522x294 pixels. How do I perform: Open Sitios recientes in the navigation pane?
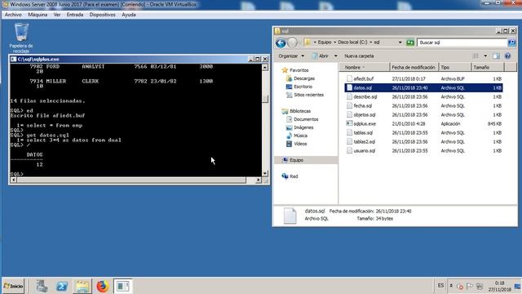(308, 95)
